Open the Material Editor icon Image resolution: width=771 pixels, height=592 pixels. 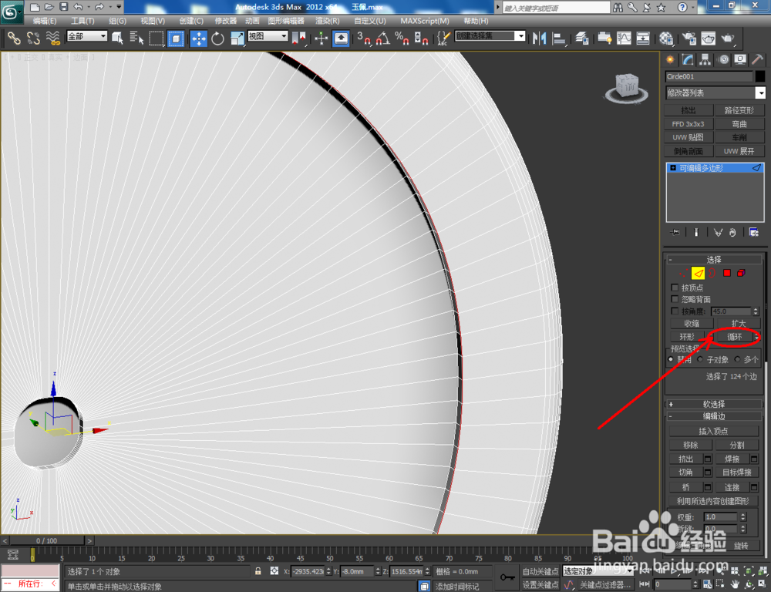coord(666,38)
